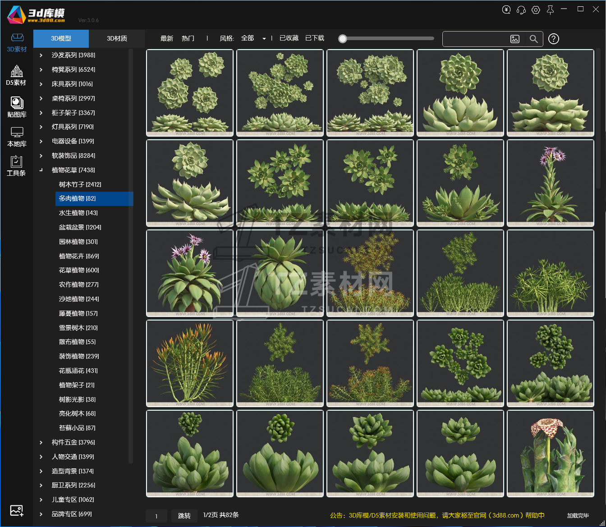The height and width of the screenshot is (527, 606).
Task: Click the add-image icon at sidebar bottom
Action: point(17,511)
